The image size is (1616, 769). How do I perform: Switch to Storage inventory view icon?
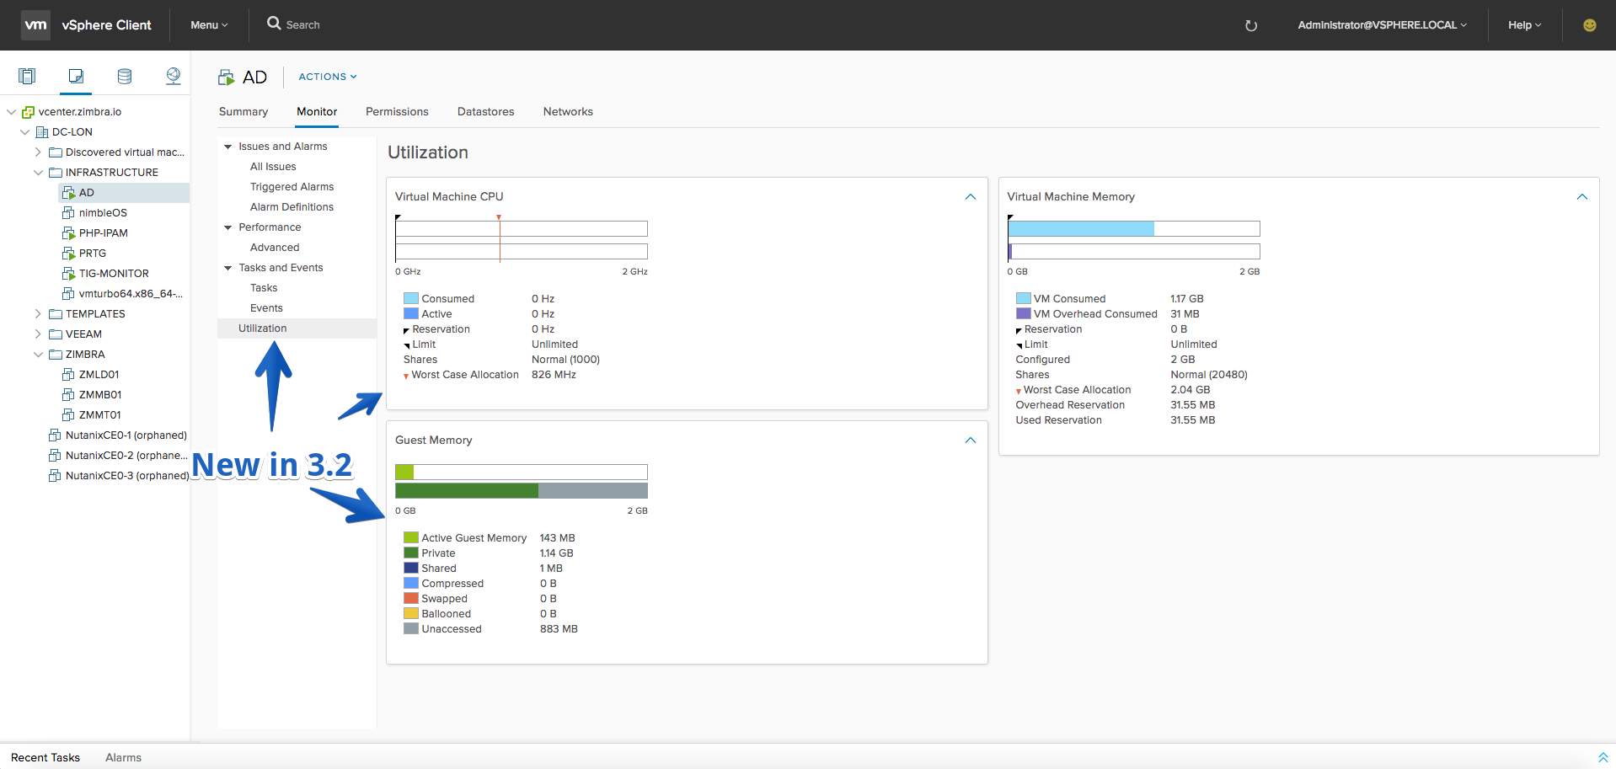click(125, 77)
